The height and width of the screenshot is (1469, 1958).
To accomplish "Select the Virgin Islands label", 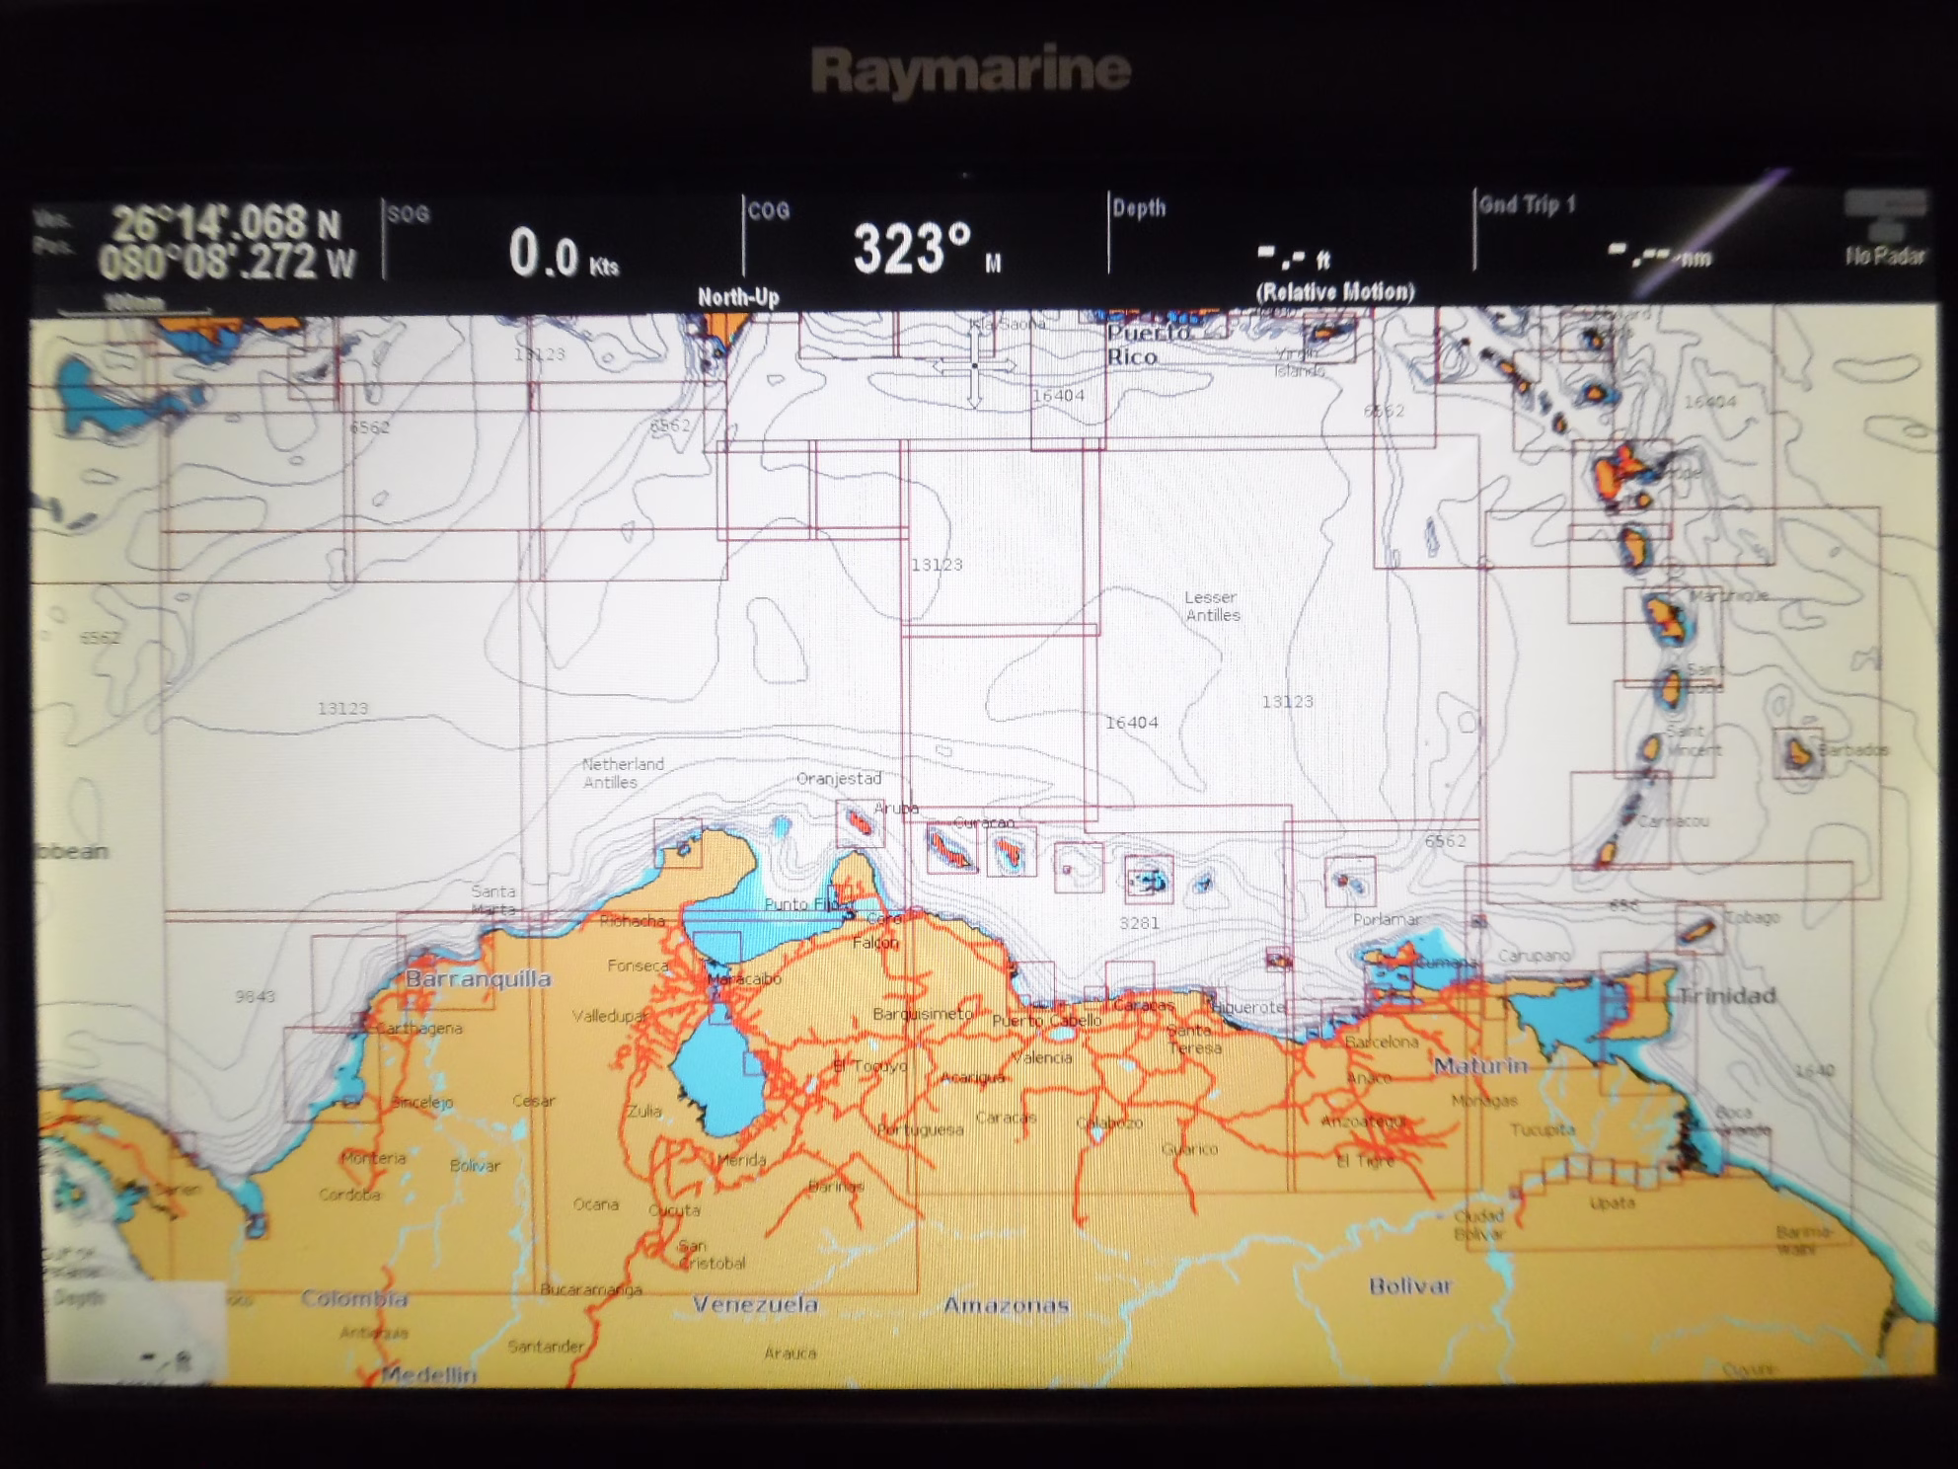I will 1298,362.
